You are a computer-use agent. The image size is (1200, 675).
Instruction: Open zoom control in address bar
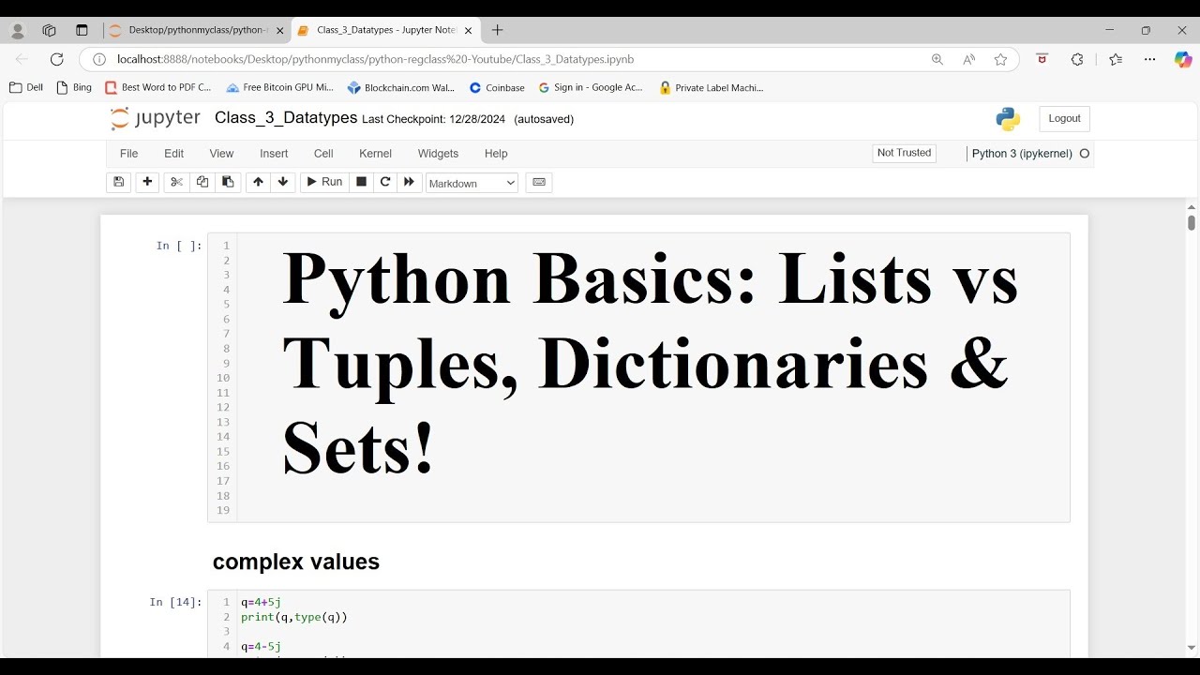[937, 59]
